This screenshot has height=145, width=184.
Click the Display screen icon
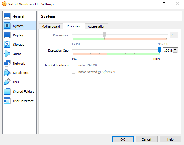coord(7,35)
